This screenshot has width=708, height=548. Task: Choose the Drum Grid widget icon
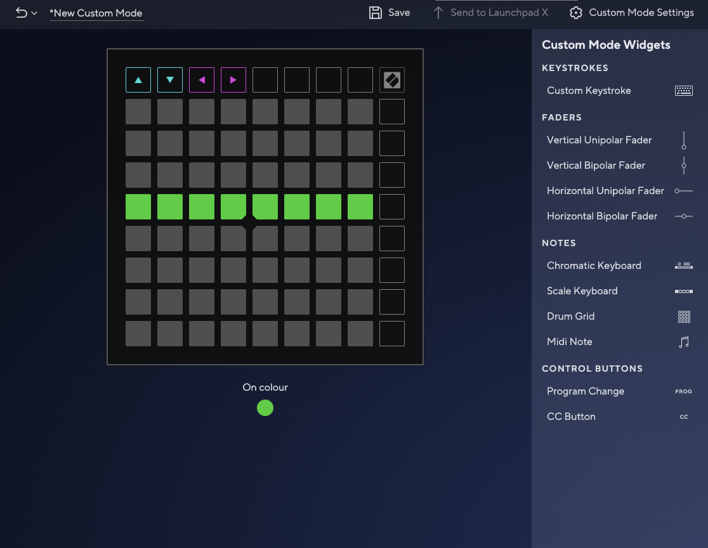[683, 316]
